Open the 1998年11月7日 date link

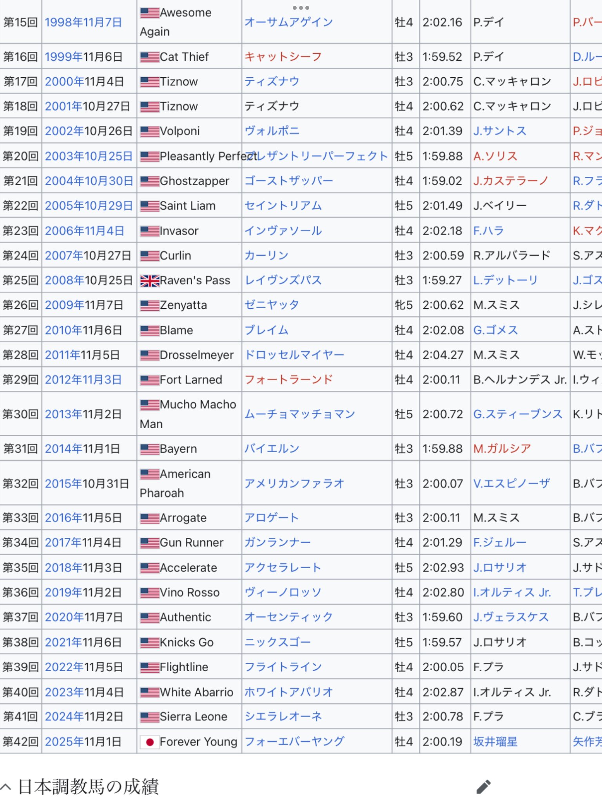coord(83,22)
